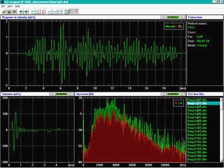Click scroll-down arrow of ILO data files
This screenshot has height=168, width=224.
(221, 160)
